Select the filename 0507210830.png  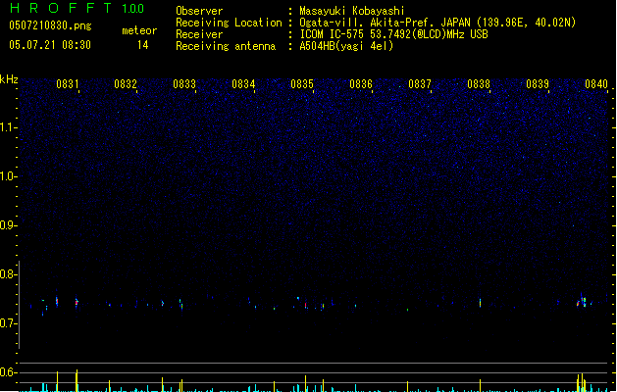50,26
